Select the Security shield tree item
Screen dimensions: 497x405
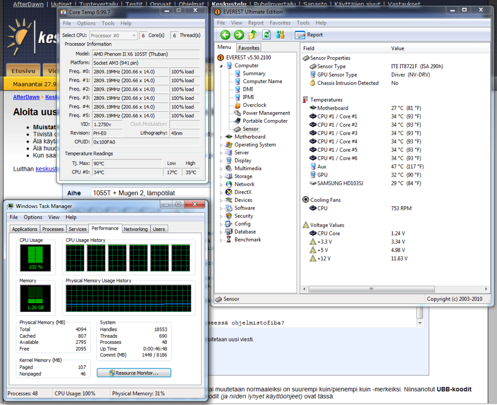click(243, 216)
